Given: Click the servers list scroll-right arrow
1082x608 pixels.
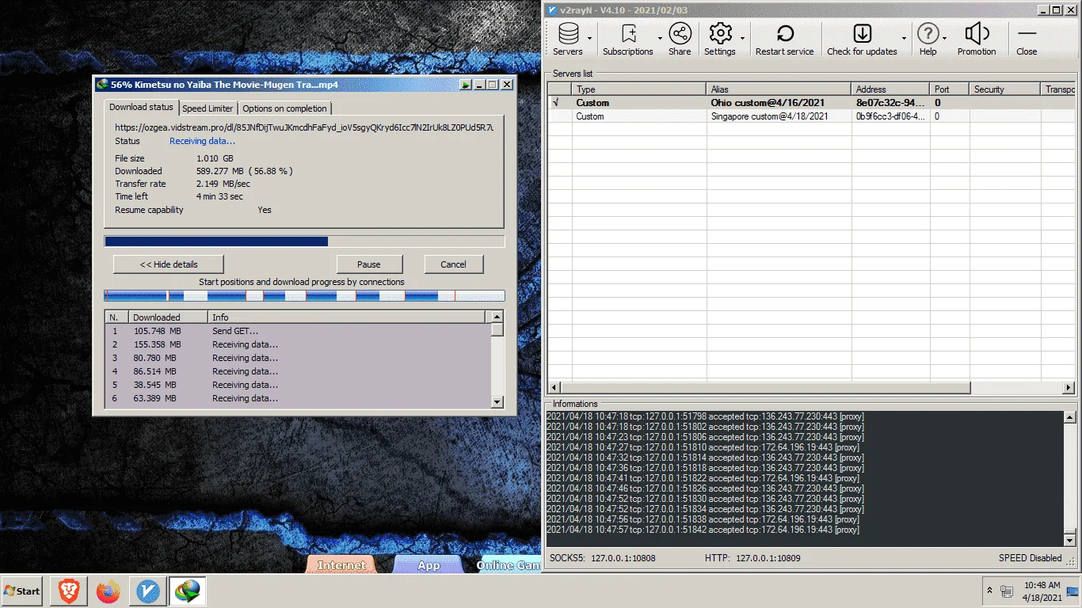Looking at the screenshot, I should click(x=1069, y=388).
